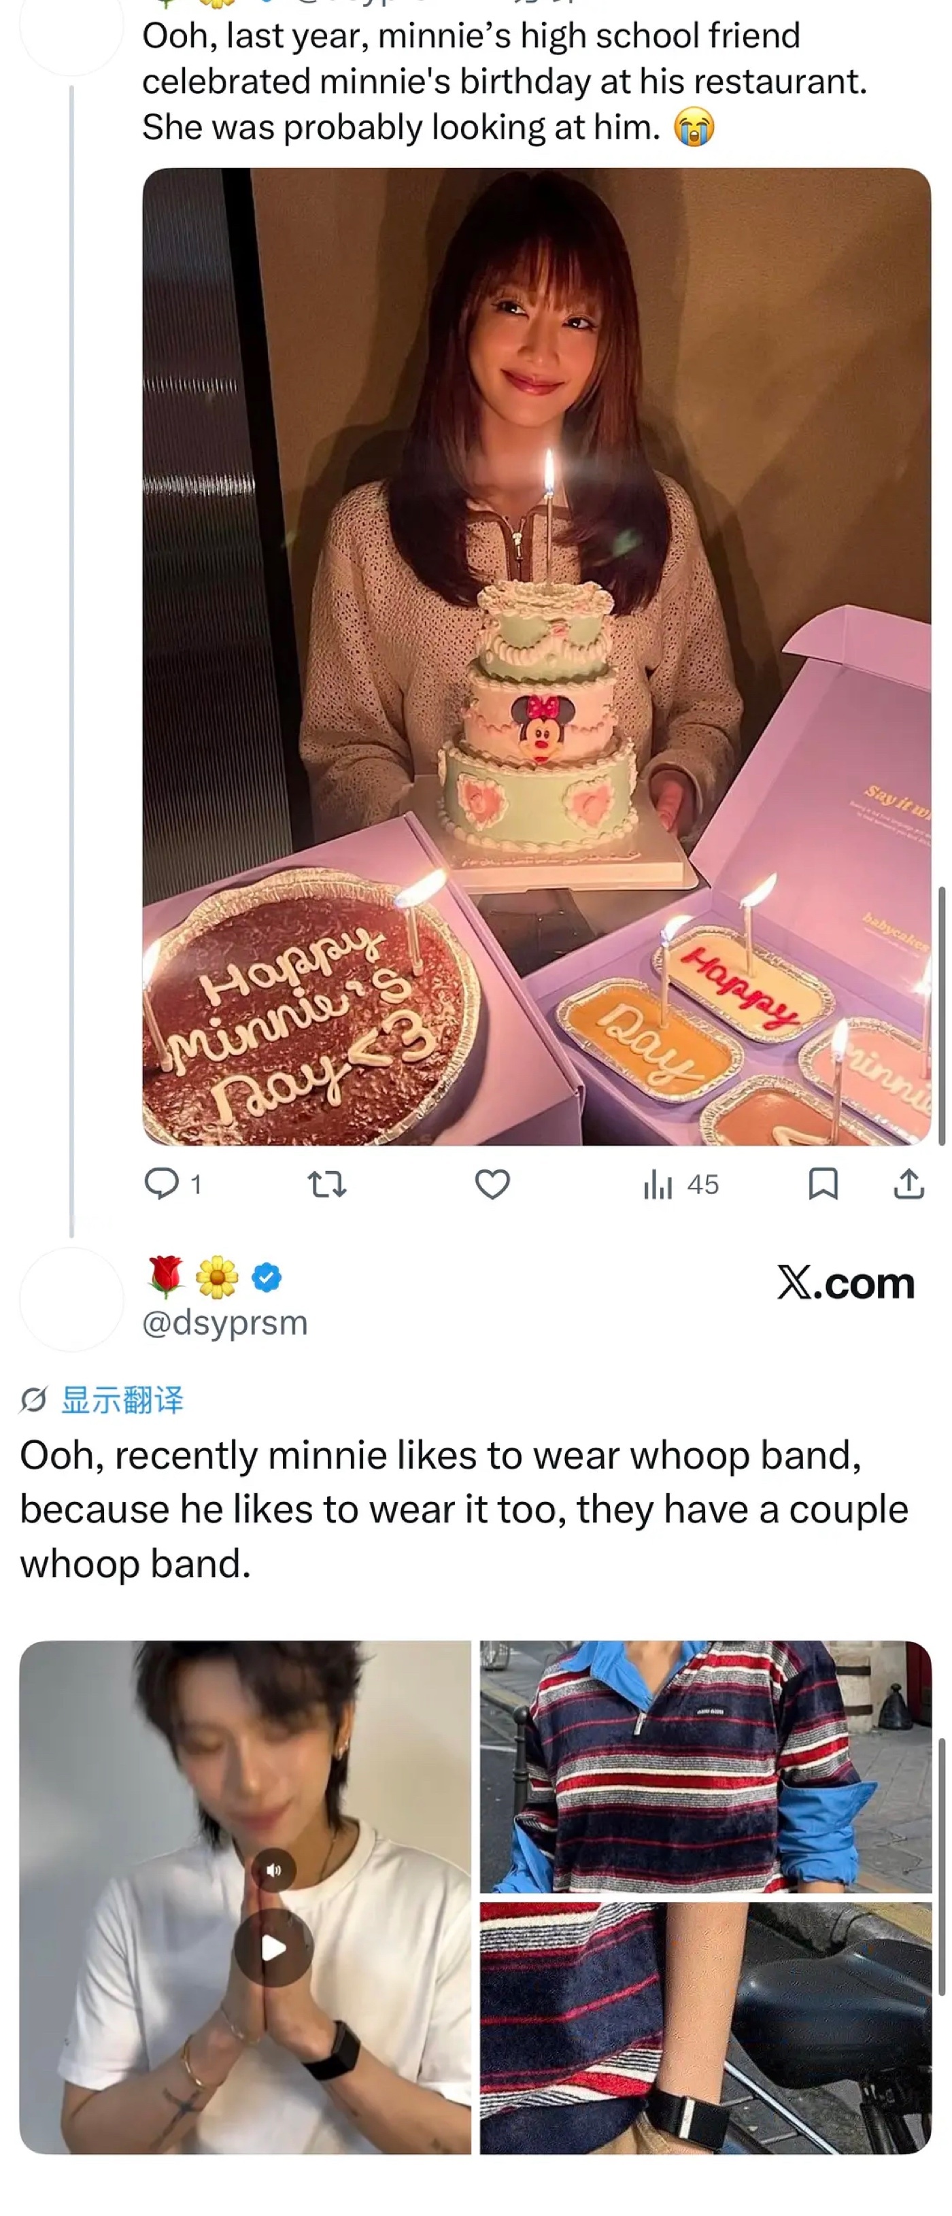952x2216 pixels.
Task: Open the Minnie birthday cake photo
Action: point(536,655)
